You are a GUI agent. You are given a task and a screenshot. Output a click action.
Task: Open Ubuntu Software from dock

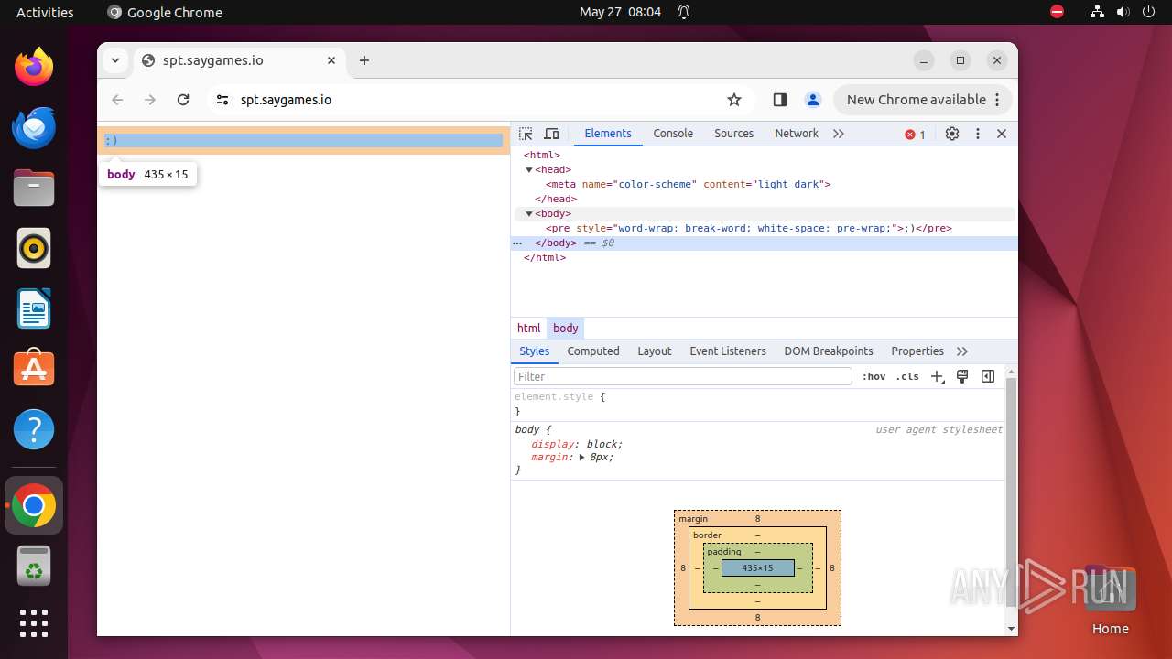[34, 369]
